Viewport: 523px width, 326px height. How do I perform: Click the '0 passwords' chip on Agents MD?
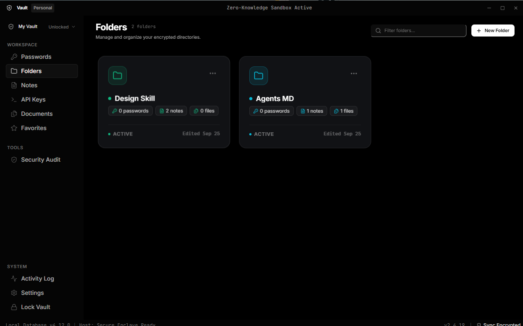pos(272,111)
